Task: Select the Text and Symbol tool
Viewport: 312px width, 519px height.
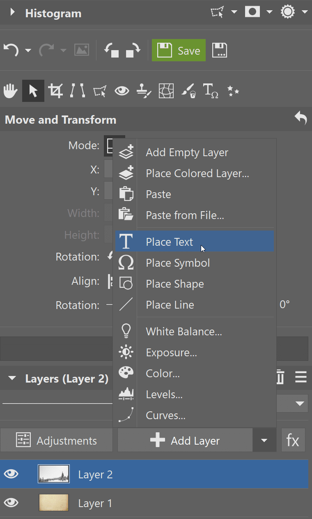Action: [x=211, y=90]
